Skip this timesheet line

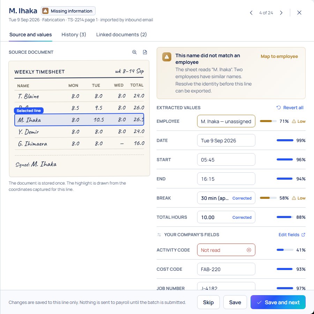click(208, 302)
